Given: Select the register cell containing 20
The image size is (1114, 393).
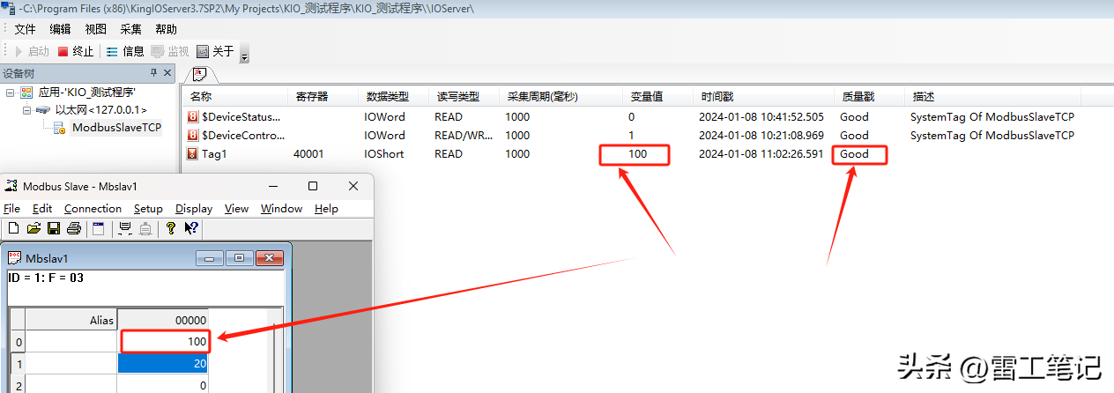Looking at the screenshot, I should [162, 363].
